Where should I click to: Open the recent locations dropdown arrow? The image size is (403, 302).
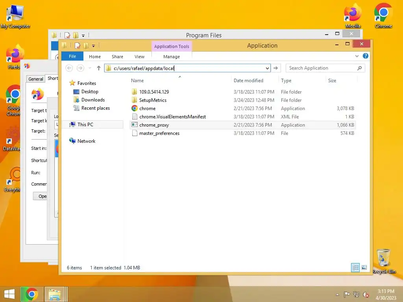pyautogui.click(x=90, y=68)
